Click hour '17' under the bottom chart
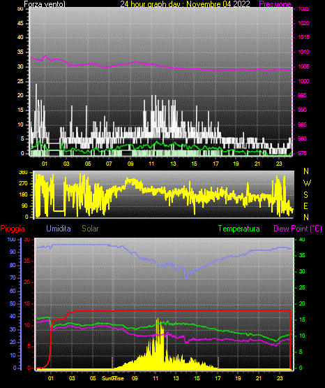 pyautogui.click(x=218, y=378)
